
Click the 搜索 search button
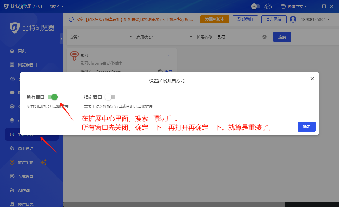(x=282, y=37)
